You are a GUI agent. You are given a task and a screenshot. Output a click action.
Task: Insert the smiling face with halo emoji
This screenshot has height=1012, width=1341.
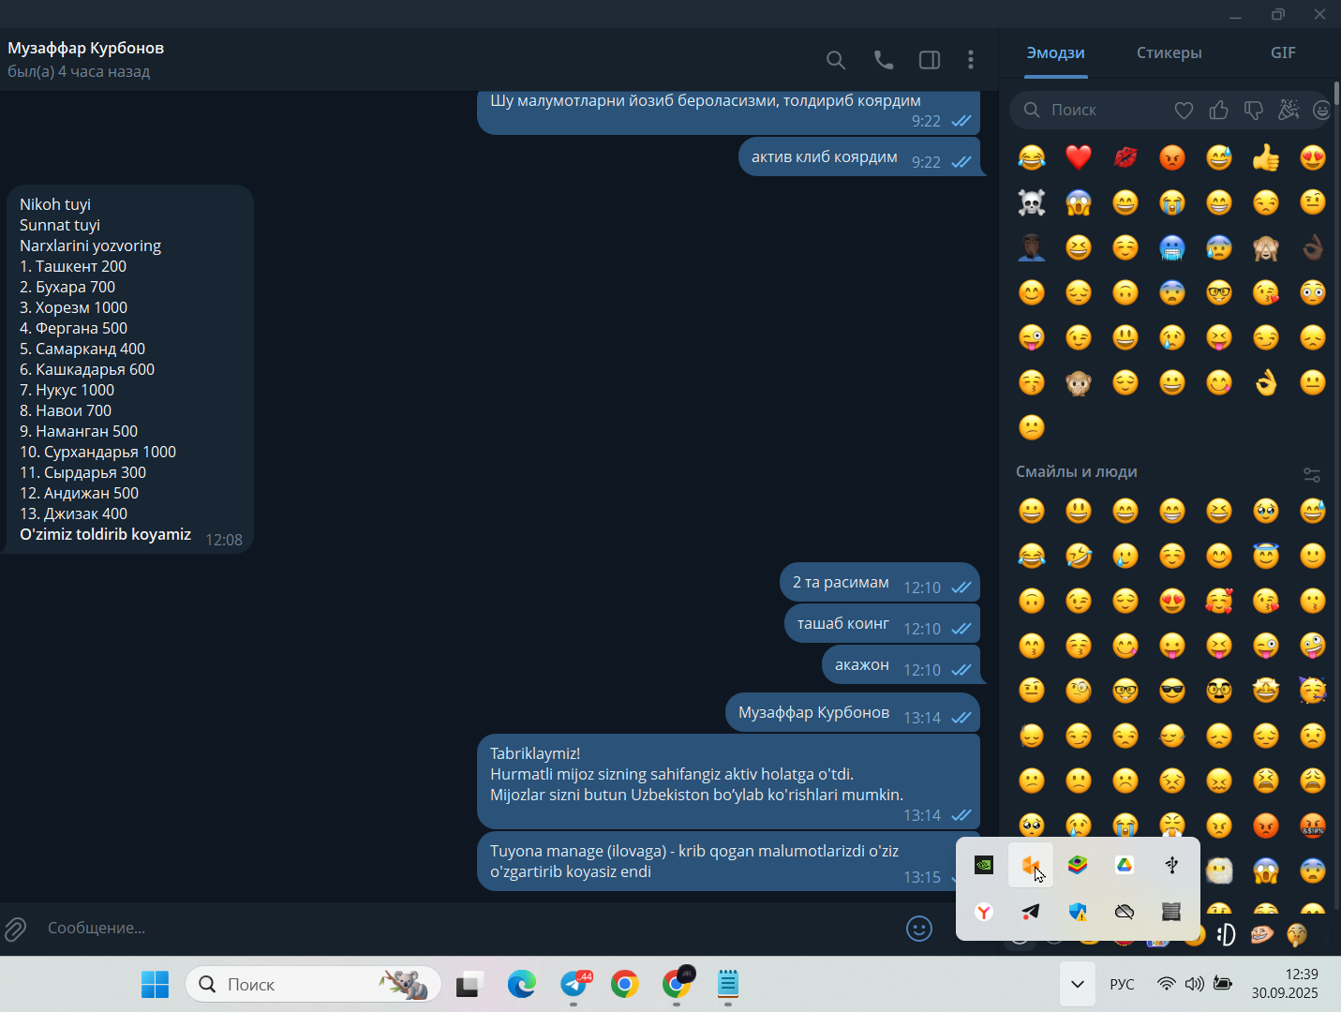[x=1266, y=556]
